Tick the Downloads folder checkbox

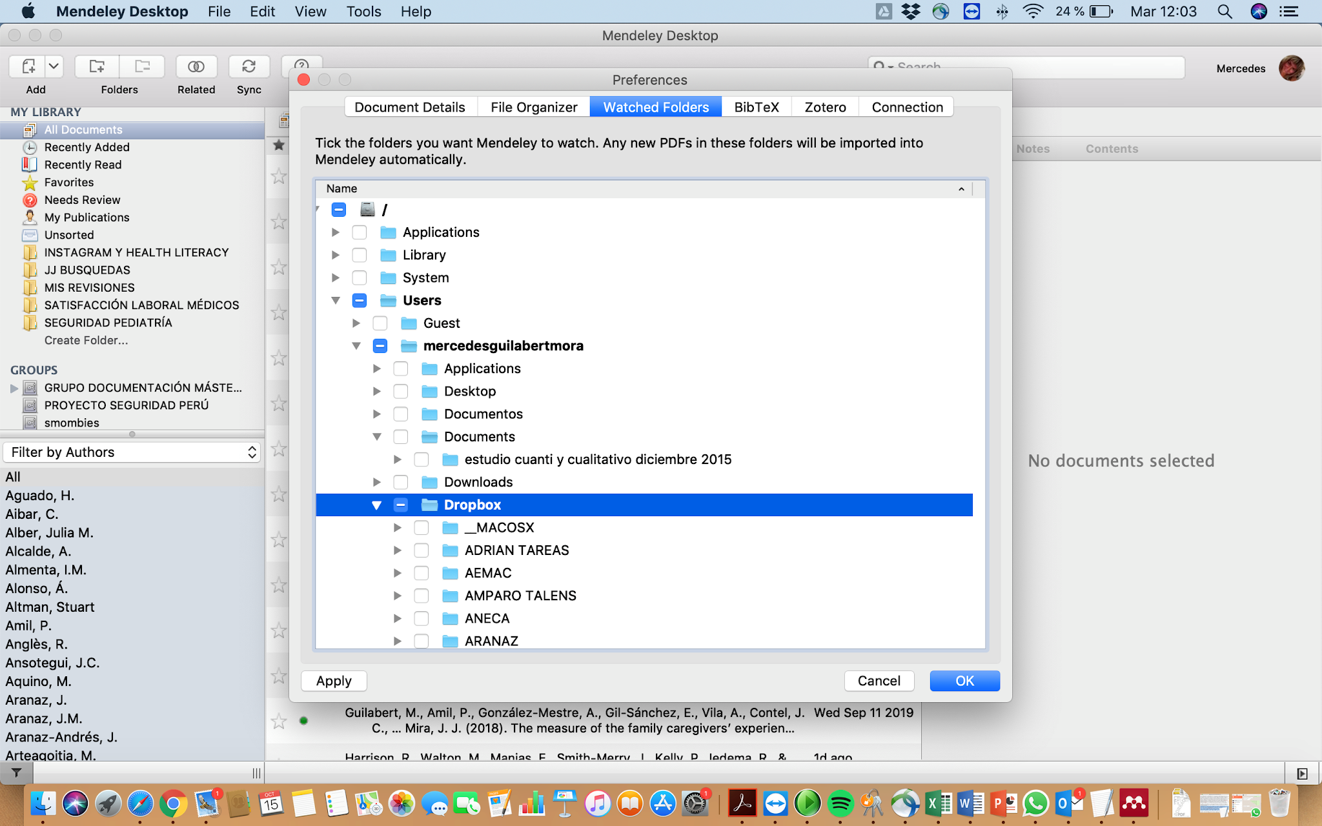[x=401, y=483]
